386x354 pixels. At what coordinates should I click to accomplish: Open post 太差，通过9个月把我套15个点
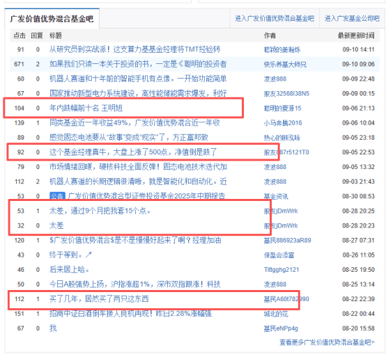click(x=100, y=211)
